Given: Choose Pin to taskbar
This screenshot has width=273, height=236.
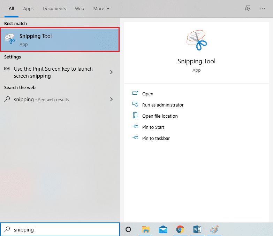Looking at the screenshot, I should pos(156,138).
